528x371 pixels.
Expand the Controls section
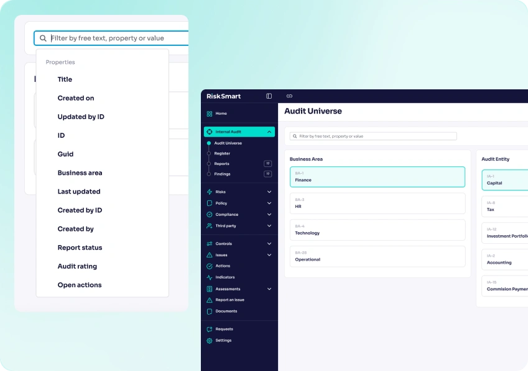point(269,243)
